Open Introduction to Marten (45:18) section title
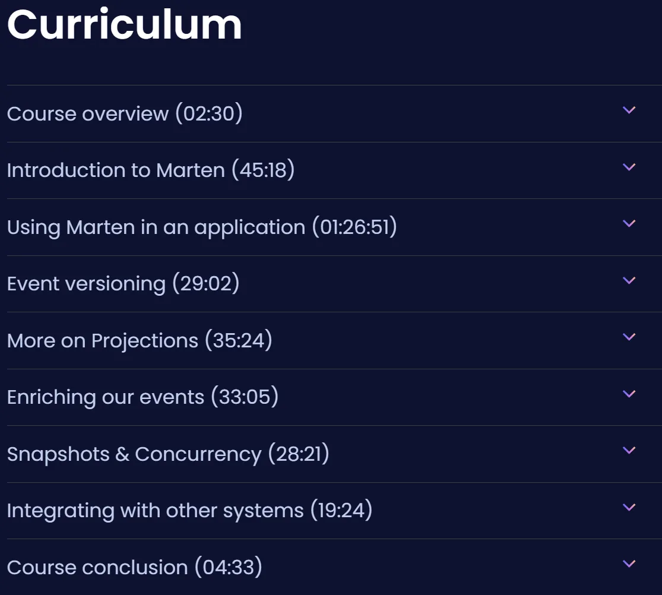 pyautogui.click(x=151, y=170)
